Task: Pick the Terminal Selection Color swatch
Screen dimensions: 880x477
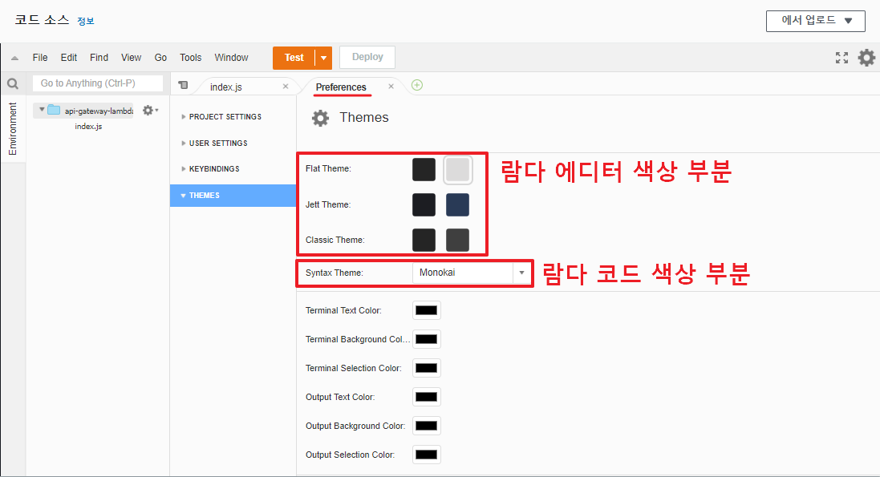Action: (x=427, y=368)
